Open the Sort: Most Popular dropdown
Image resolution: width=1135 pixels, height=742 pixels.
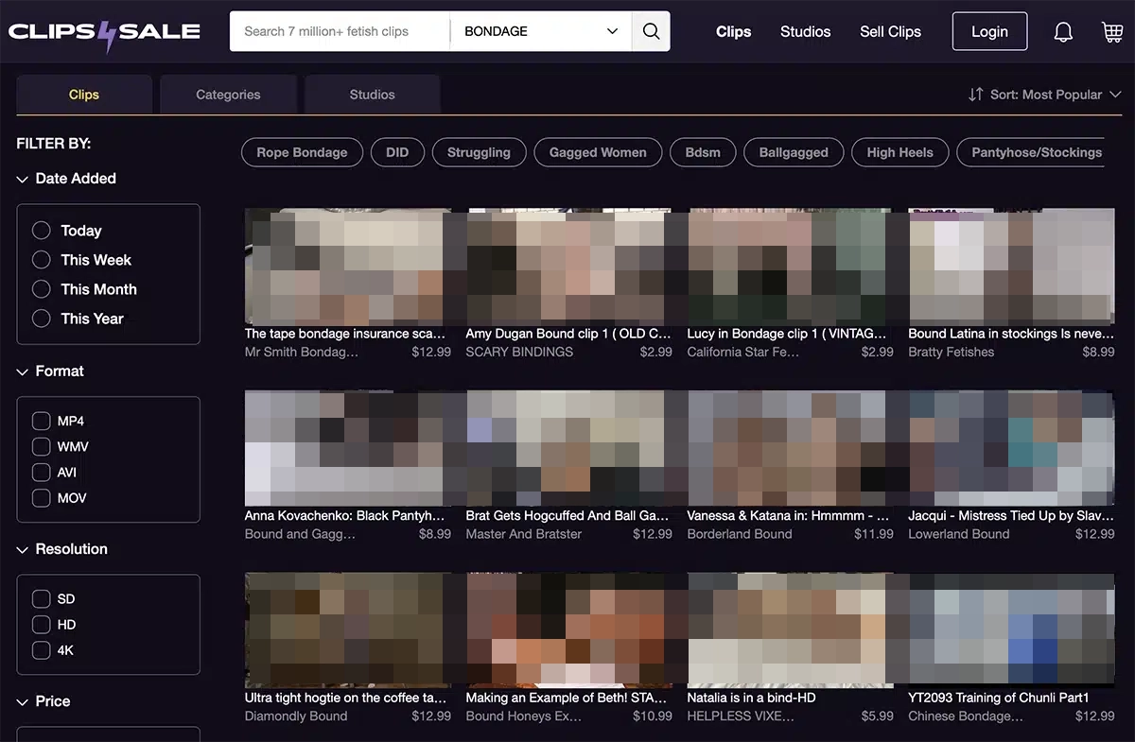coord(1046,95)
